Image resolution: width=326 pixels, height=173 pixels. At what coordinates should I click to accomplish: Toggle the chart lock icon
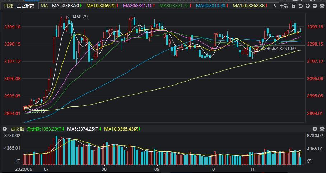pyautogui.click(x=293, y=6)
